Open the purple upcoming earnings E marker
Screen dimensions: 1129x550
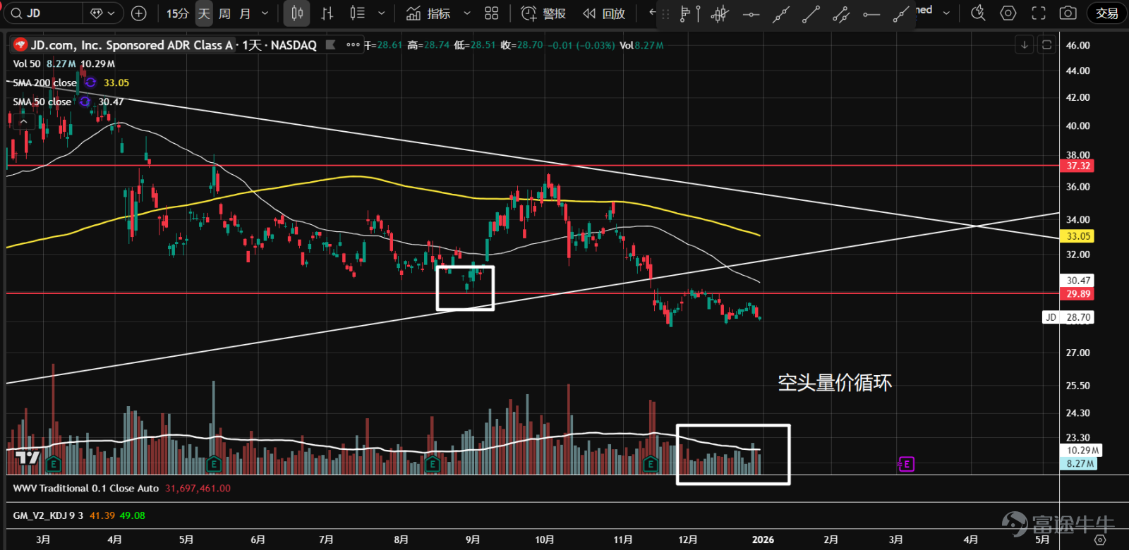907,464
